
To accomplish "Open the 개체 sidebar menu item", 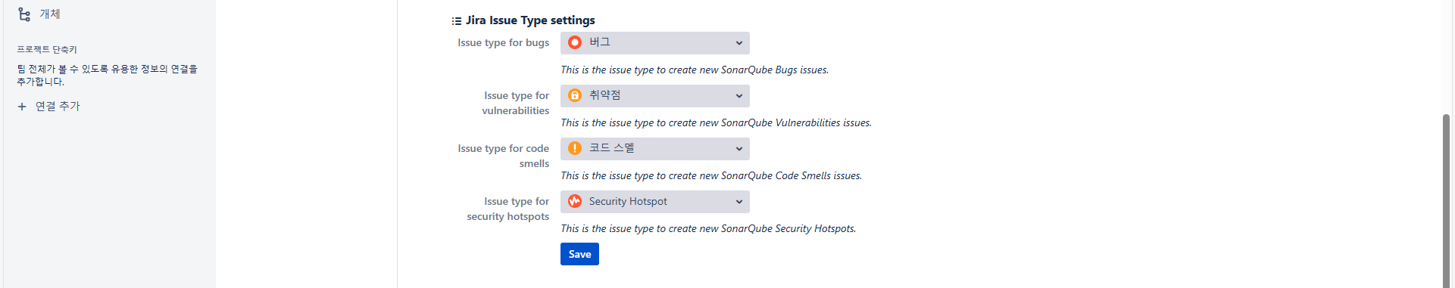I will click(106, 14).
